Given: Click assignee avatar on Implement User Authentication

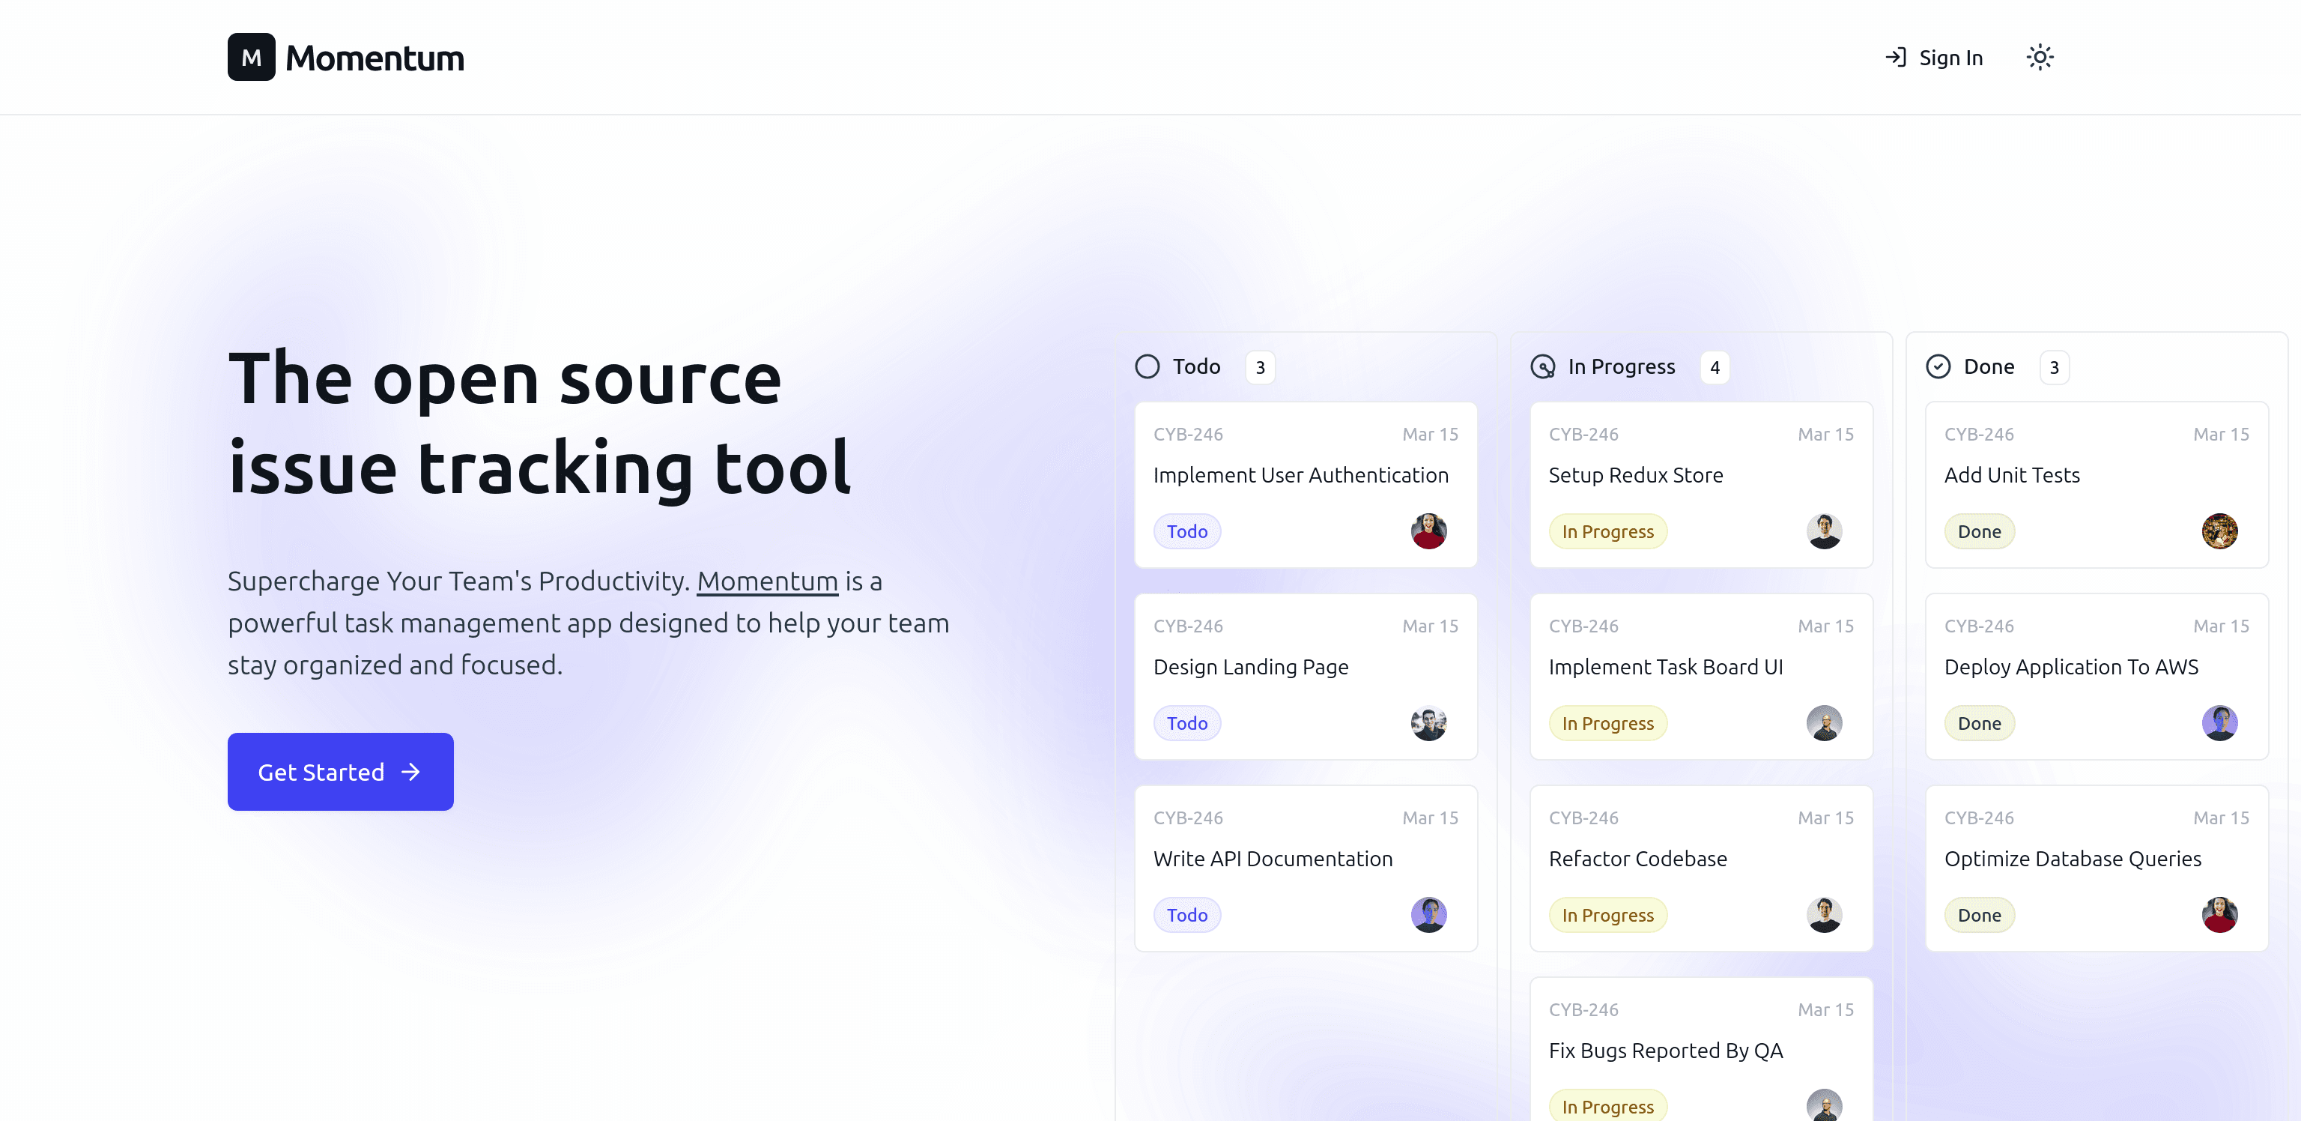Looking at the screenshot, I should click(x=1429, y=531).
